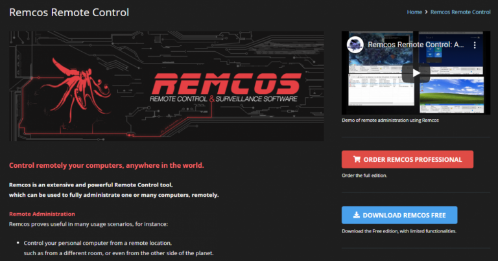Click the 'Remote Administration' subheading
498x261 pixels.
pyautogui.click(x=42, y=214)
